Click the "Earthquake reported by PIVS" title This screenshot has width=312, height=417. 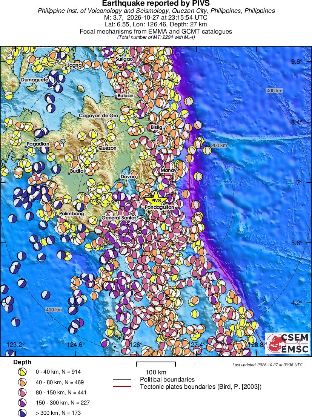pos(156,3)
